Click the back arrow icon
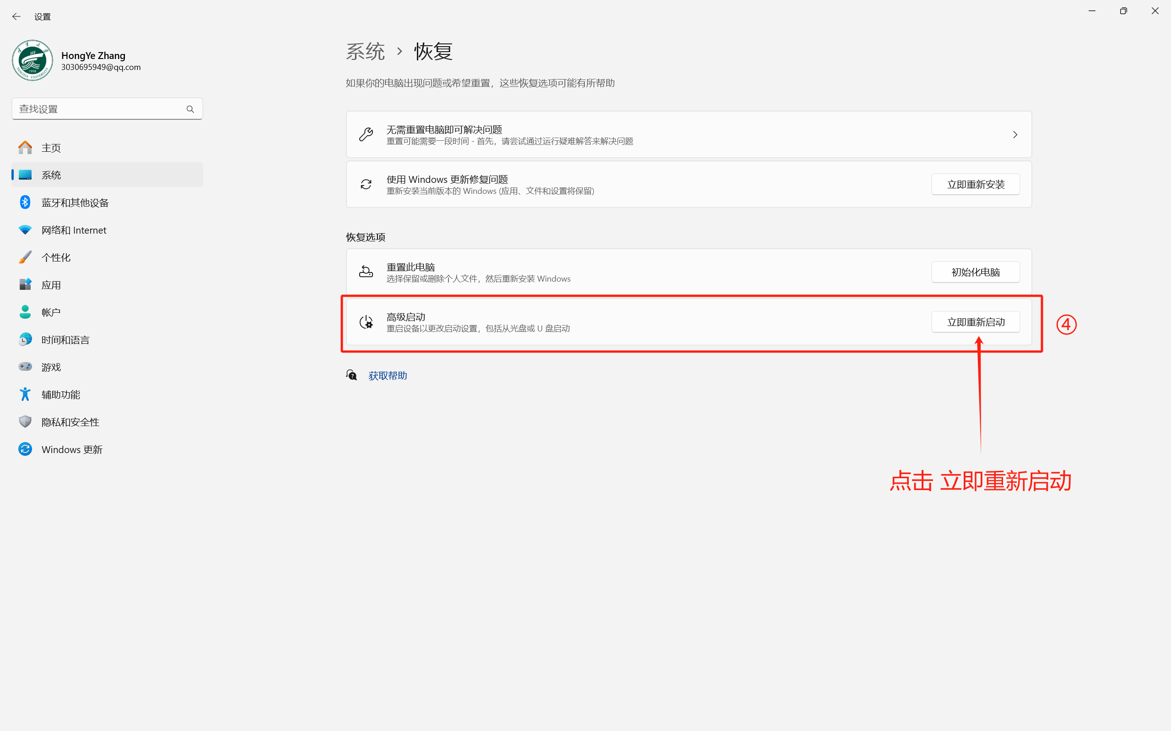This screenshot has width=1171, height=731. [x=16, y=16]
